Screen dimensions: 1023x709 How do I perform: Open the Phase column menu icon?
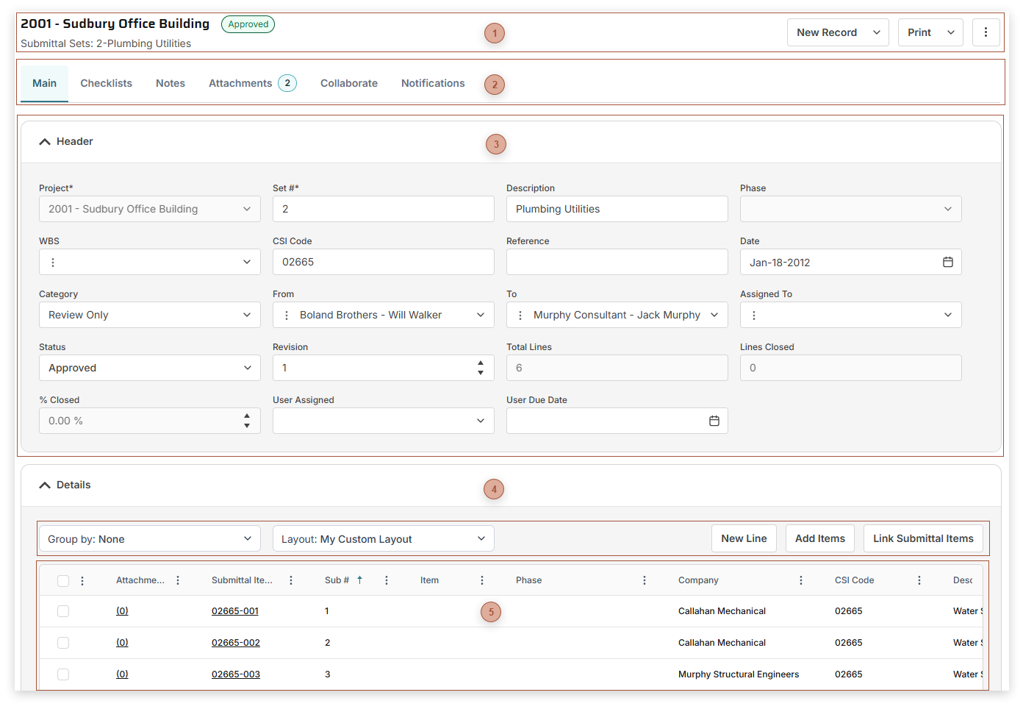pos(644,580)
